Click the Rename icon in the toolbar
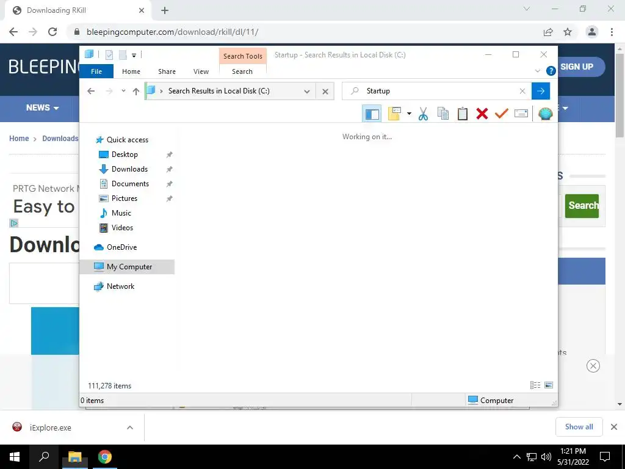The width and height of the screenshot is (625, 469). [521, 114]
